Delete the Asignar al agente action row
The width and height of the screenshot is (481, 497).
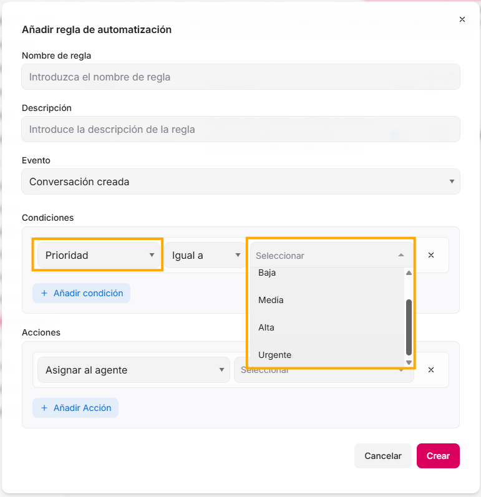pos(430,370)
